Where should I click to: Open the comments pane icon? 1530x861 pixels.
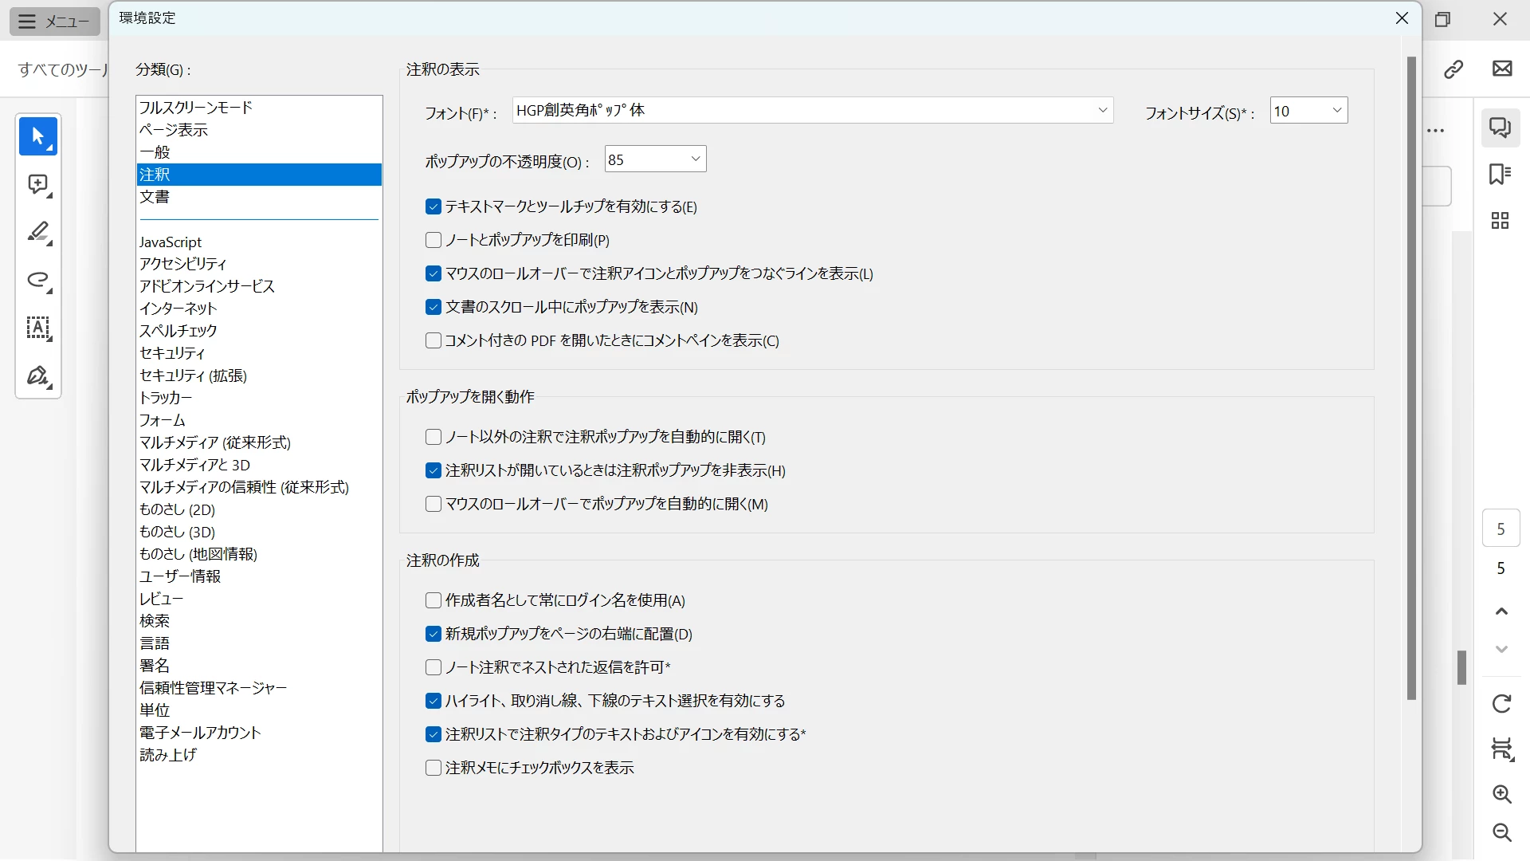point(1501,128)
